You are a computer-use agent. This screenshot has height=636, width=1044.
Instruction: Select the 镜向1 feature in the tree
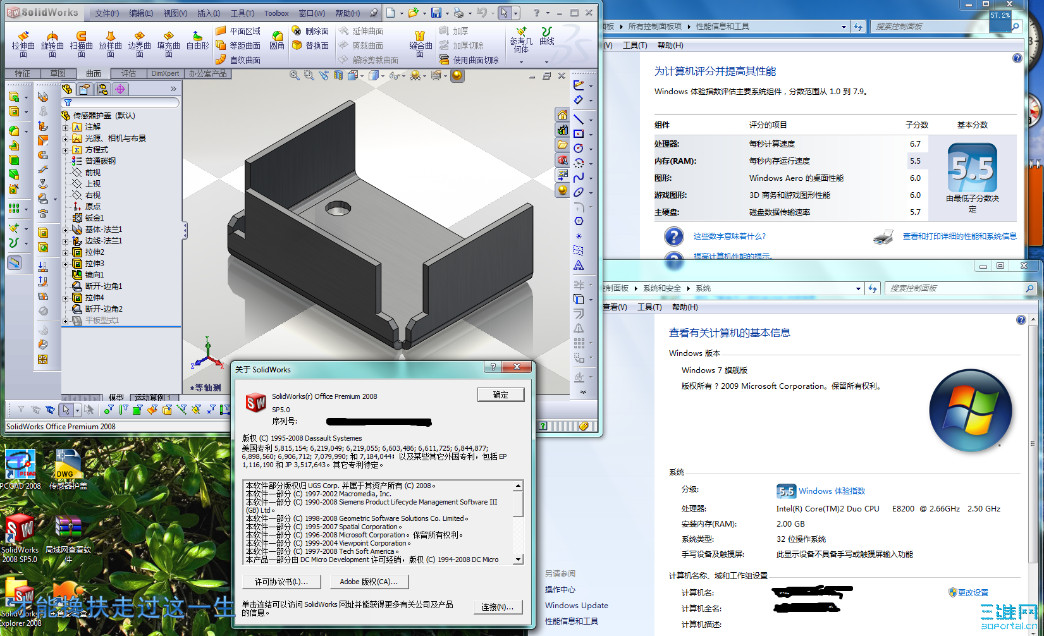[94, 275]
